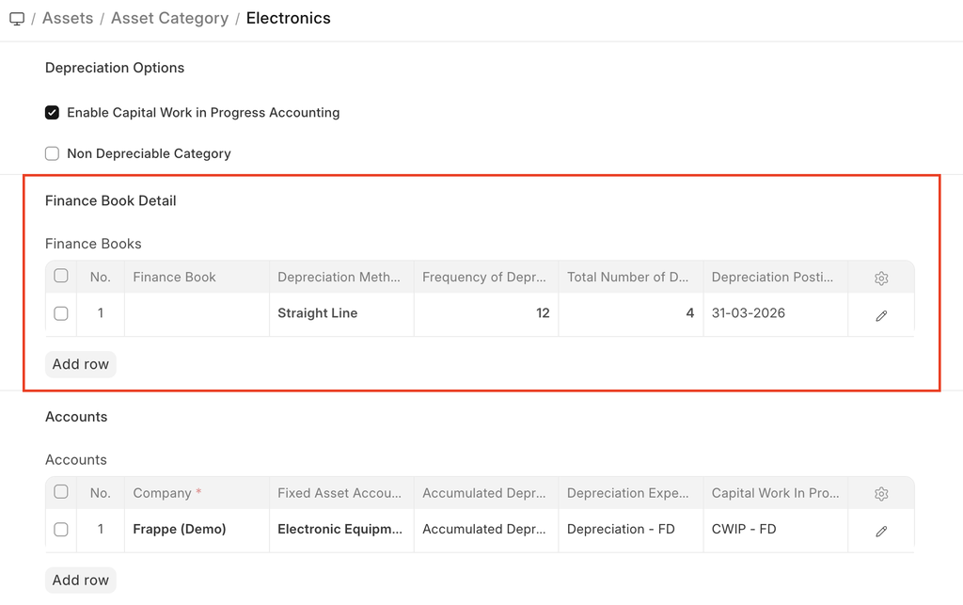Edit Finance Books row 1 pencil icon
This screenshot has height=605, width=963.
pos(881,316)
